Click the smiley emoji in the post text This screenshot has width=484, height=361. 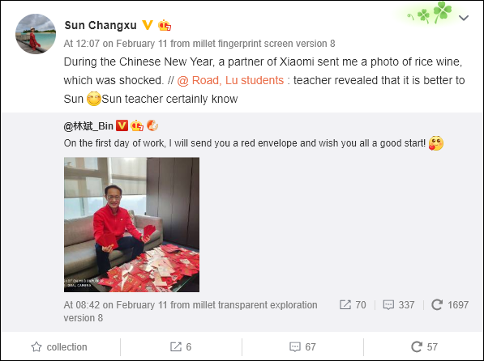point(94,99)
